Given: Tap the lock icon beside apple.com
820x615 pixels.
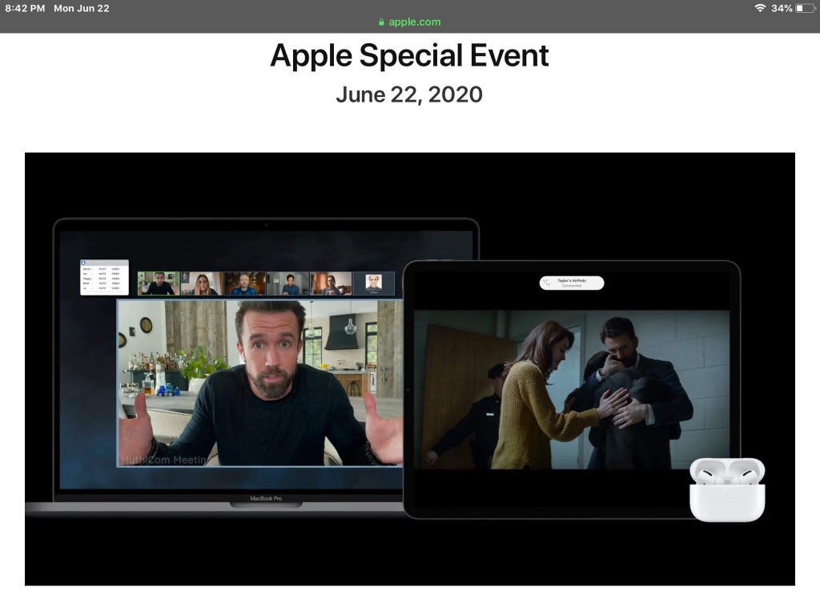Looking at the screenshot, I should point(381,22).
